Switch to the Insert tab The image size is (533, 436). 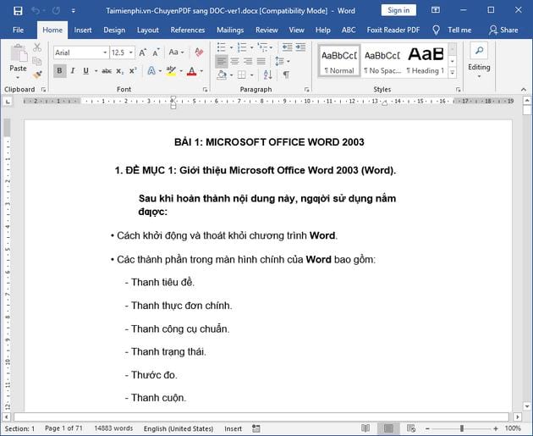point(83,30)
